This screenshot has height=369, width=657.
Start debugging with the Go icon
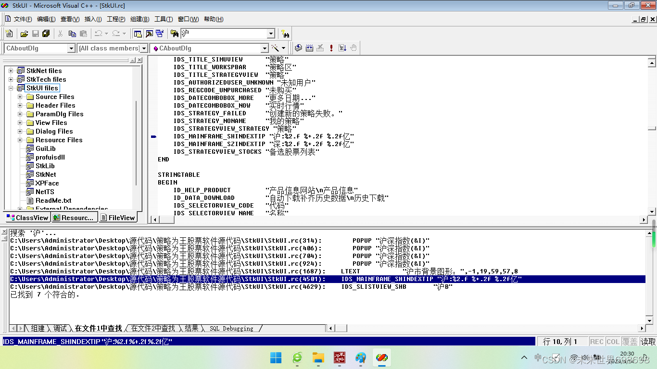tap(342, 48)
